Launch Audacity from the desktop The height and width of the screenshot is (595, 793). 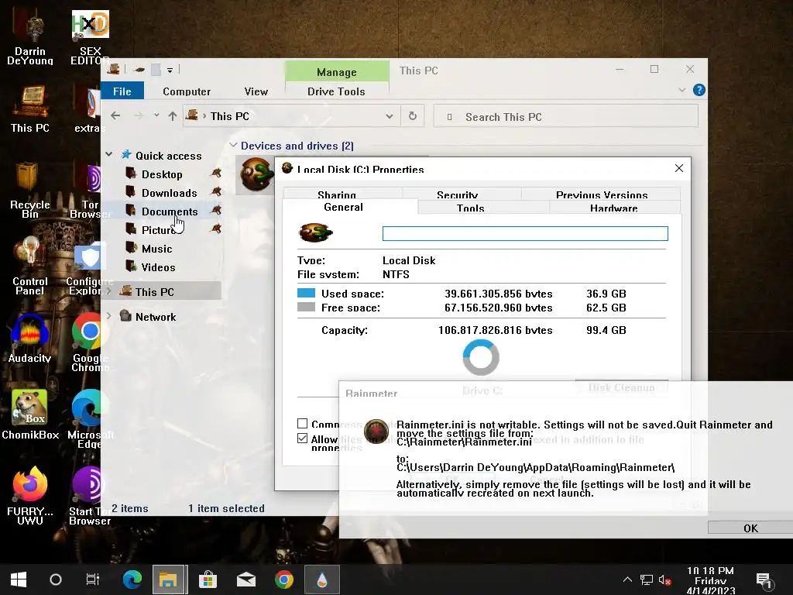click(30, 339)
